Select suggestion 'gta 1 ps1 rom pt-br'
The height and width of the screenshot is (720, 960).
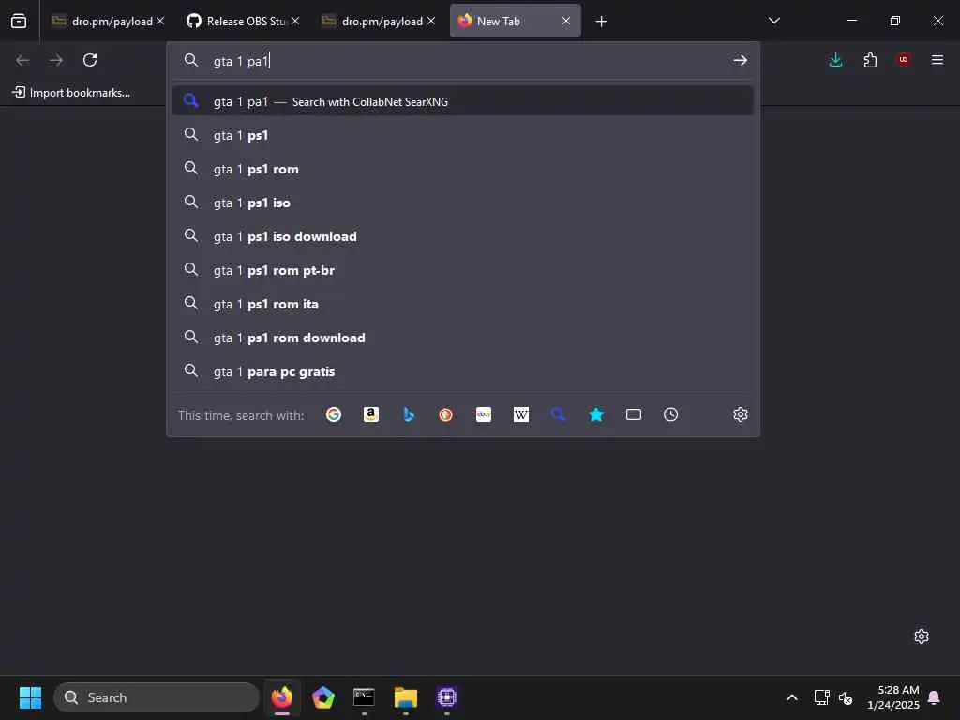click(463, 269)
